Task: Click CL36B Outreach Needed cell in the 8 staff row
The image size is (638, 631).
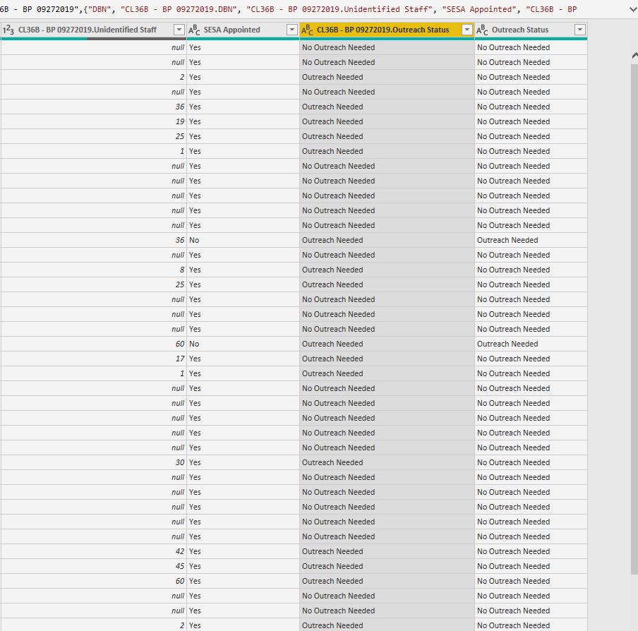Action: click(x=387, y=270)
